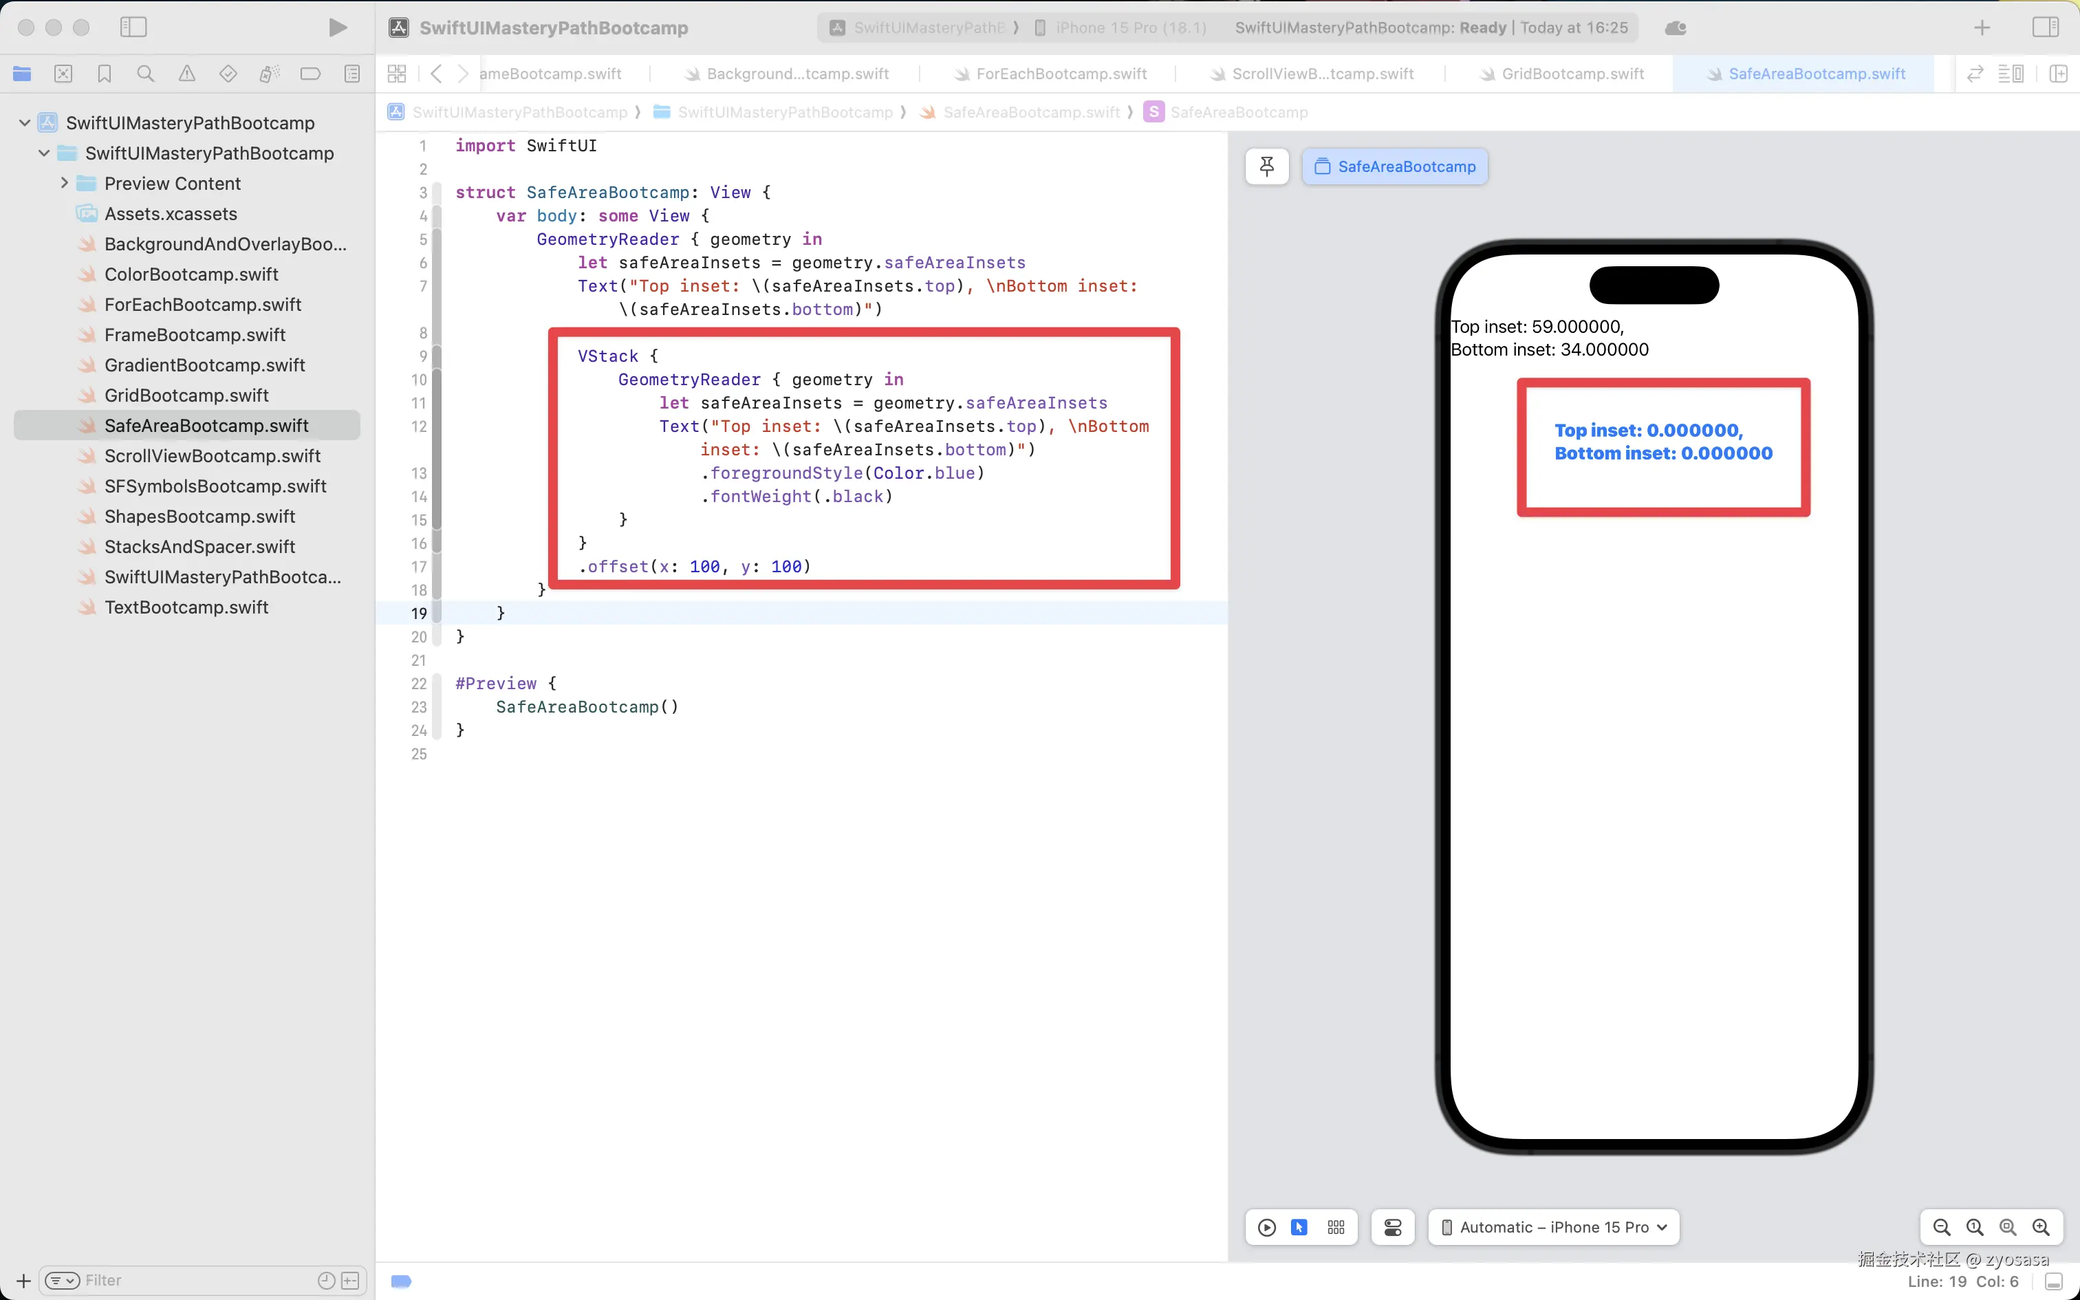The image size is (2080, 1300).
Task: Toggle the inspector panel on right
Action: [2045, 28]
